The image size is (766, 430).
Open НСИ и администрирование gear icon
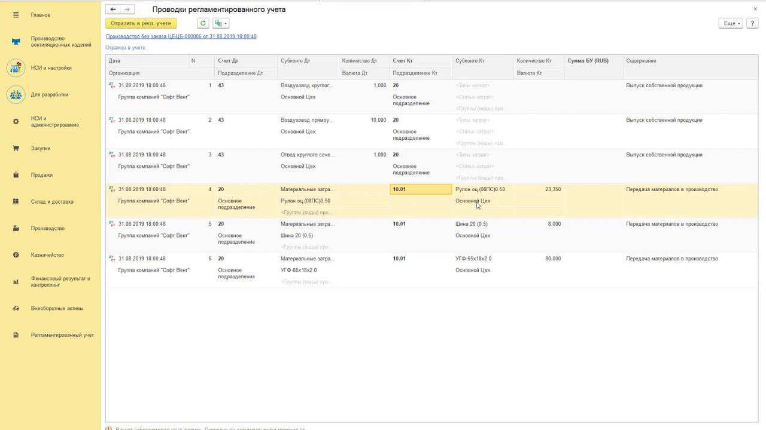pyautogui.click(x=16, y=121)
